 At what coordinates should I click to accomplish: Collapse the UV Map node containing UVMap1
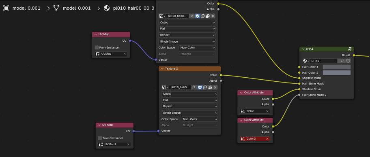(99, 125)
